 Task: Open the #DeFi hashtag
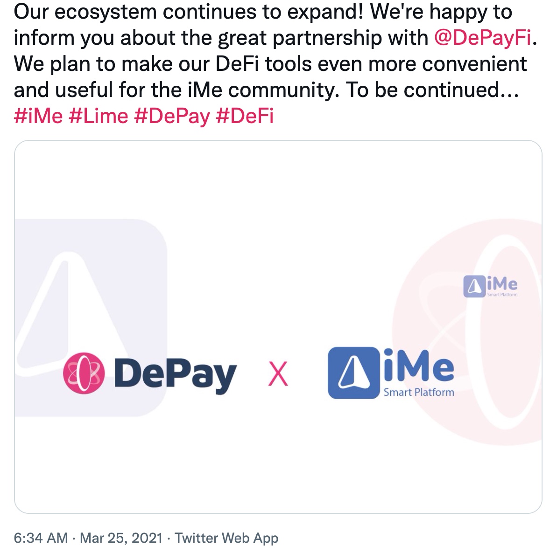tap(245, 116)
